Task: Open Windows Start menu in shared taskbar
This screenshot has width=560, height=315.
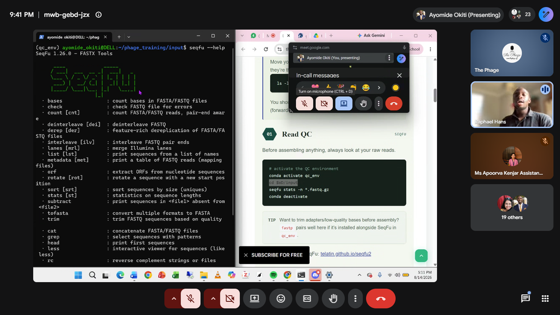Action: (78, 275)
